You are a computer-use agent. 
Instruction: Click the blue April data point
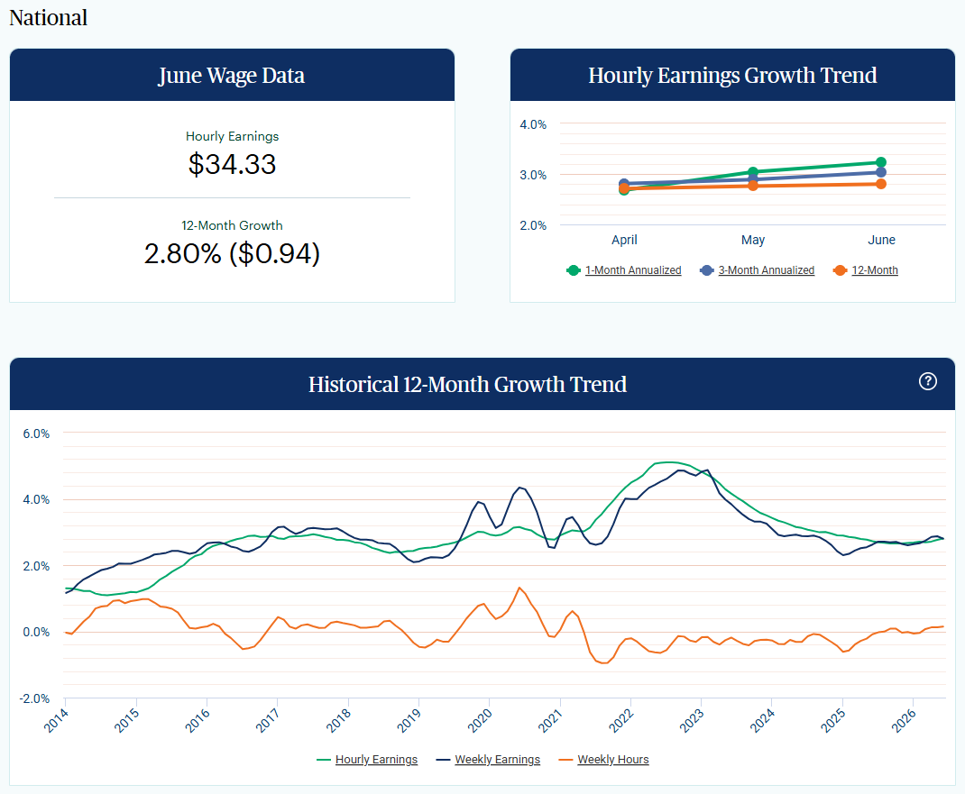(x=624, y=183)
